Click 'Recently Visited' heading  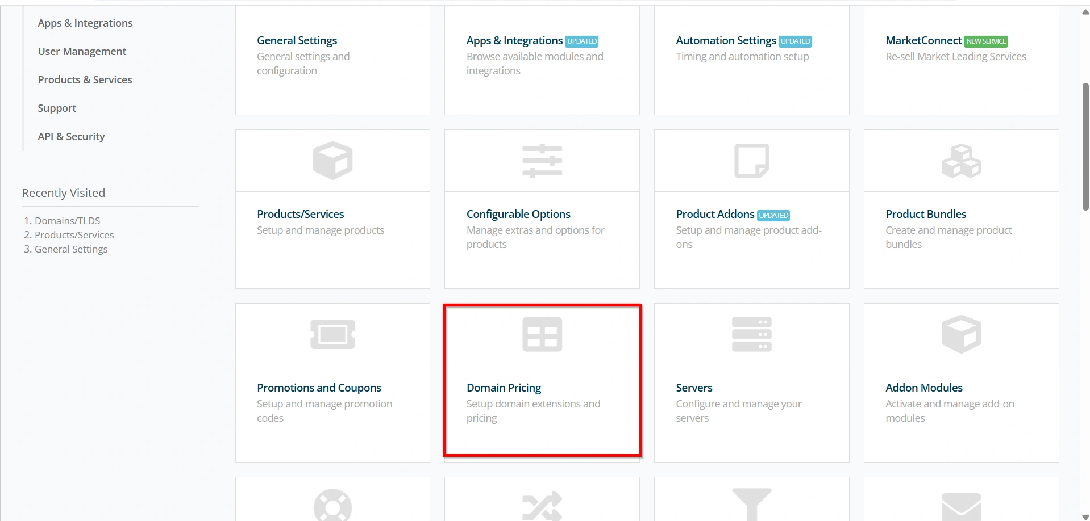click(64, 193)
